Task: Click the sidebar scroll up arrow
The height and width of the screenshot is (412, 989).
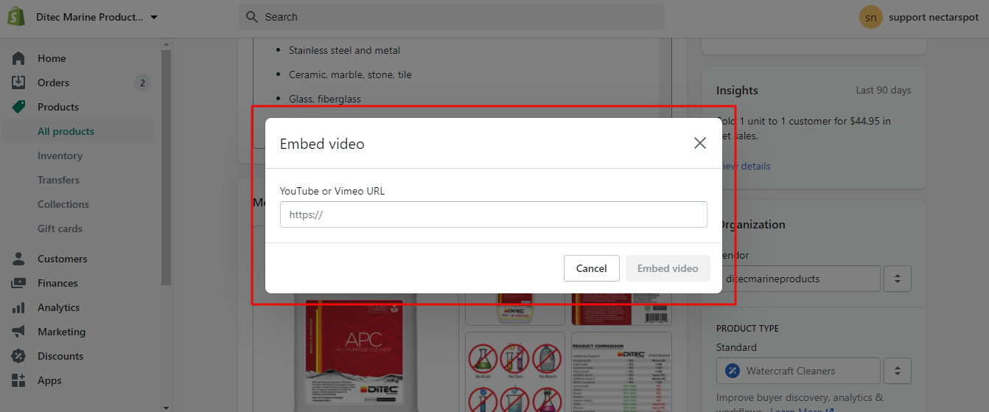Action: pos(166,43)
